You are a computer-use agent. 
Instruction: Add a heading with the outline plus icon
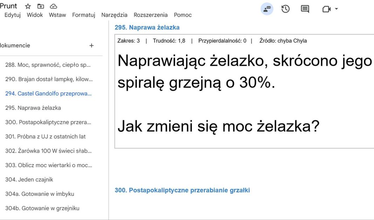[x=91, y=45]
